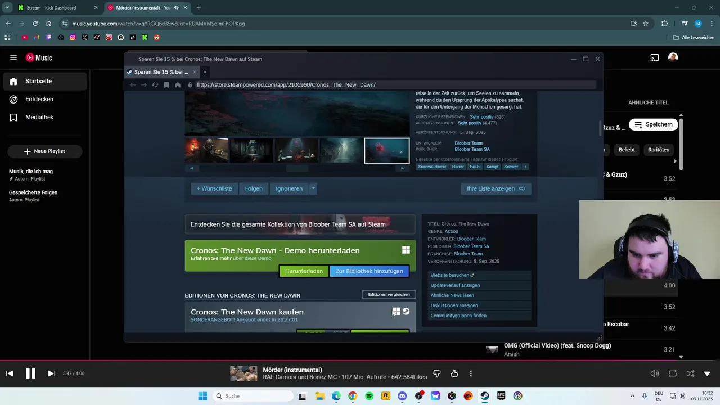Open Ähnliche News lesen link
The width and height of the screenshot is (720, 405).
(x=479, y=295)
